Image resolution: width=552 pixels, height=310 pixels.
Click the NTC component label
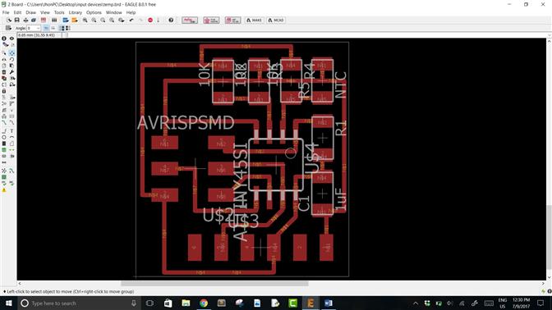(x=340, y=85)
